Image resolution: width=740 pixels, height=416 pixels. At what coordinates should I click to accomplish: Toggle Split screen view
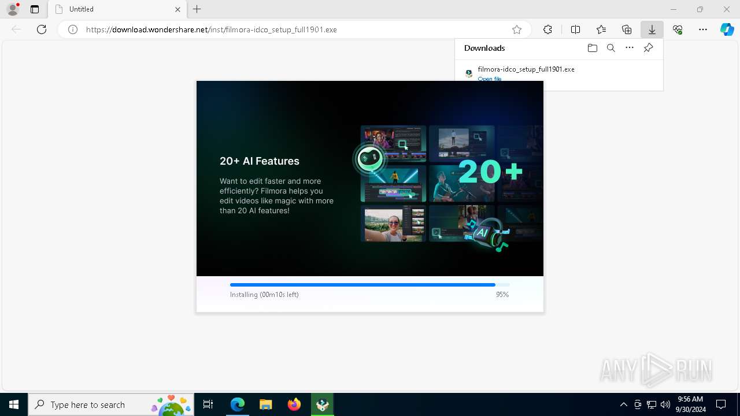(575, 29)
